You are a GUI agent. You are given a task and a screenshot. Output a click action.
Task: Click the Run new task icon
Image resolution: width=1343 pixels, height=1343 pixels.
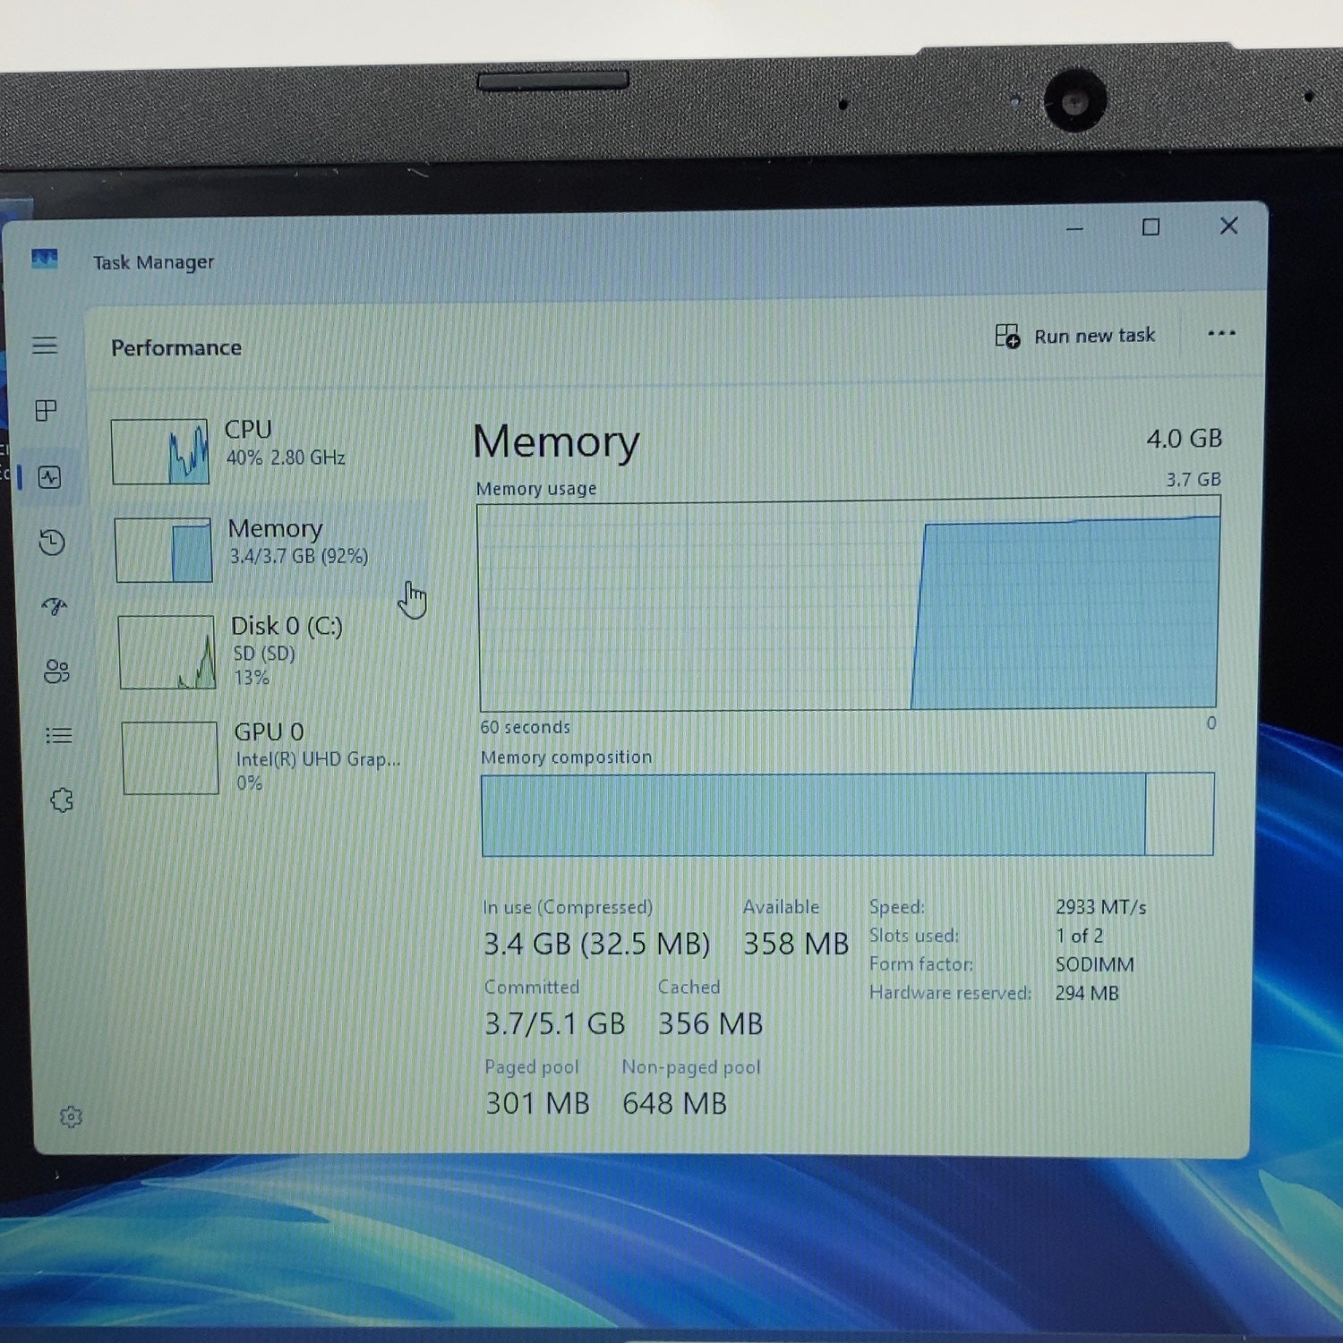[x=1007, y=336]
